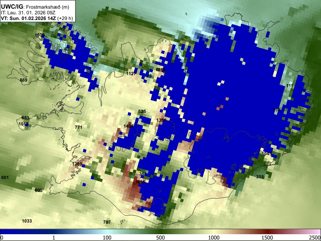Click the 1017 value label
Screen dimensions: 321x241
point(23,124)
